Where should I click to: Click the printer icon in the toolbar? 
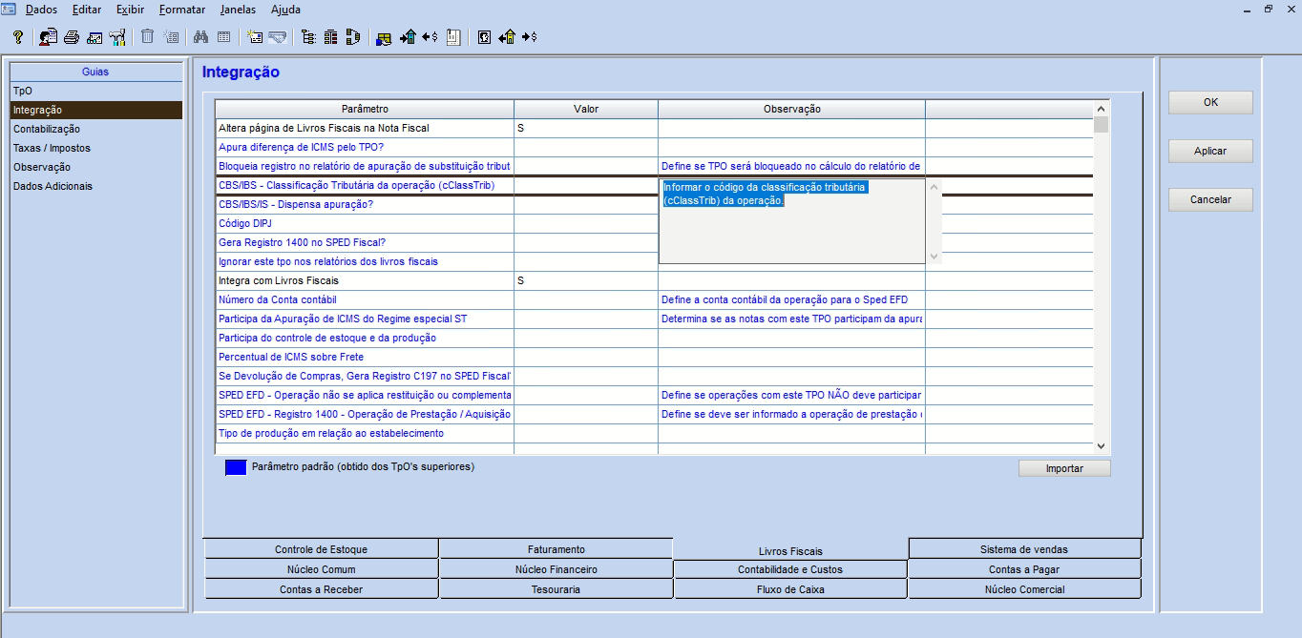(72, 37)
